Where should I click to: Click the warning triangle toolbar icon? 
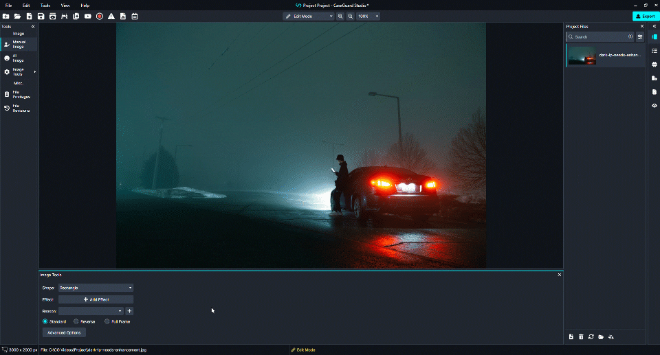tap(111, 16)
